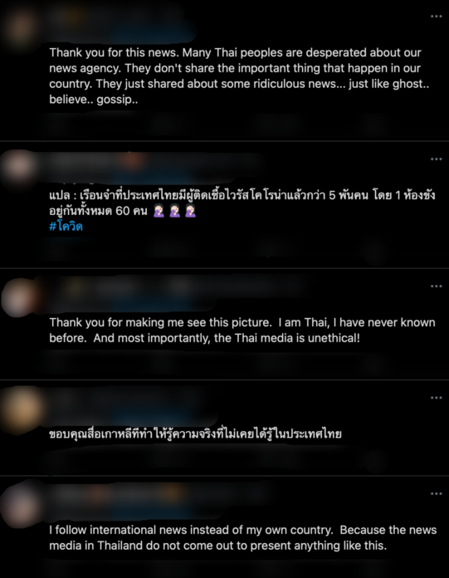Click blurred username above 'Thank you for this news'
Image resolution: width=449 pixels, height=578 pixels.
click(118, 23)
